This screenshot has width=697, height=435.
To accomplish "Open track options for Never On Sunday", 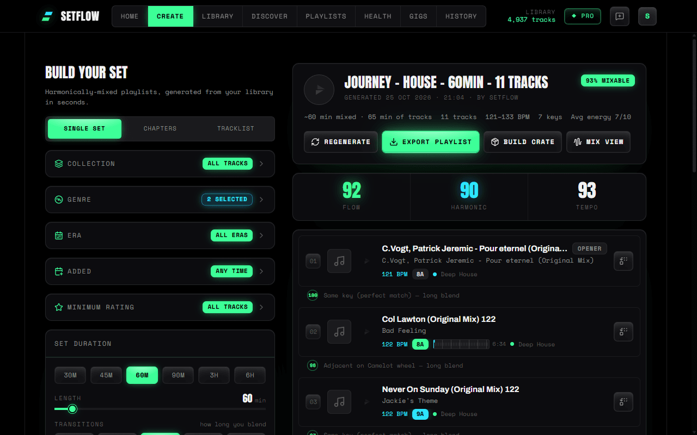I will (x=623, y=401).
